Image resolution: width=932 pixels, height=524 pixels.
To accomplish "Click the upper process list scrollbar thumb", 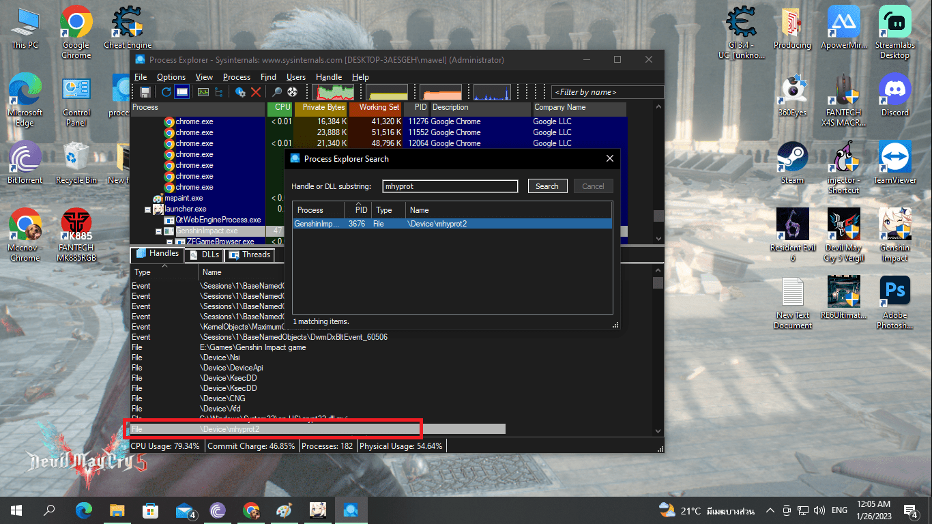I will tap(658, 216).
